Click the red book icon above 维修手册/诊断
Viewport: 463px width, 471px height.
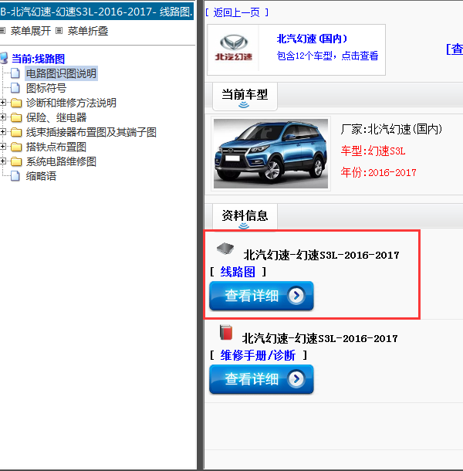coord(226,332)
